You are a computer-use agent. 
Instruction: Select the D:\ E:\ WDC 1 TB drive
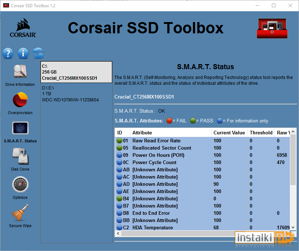point(76,94)
